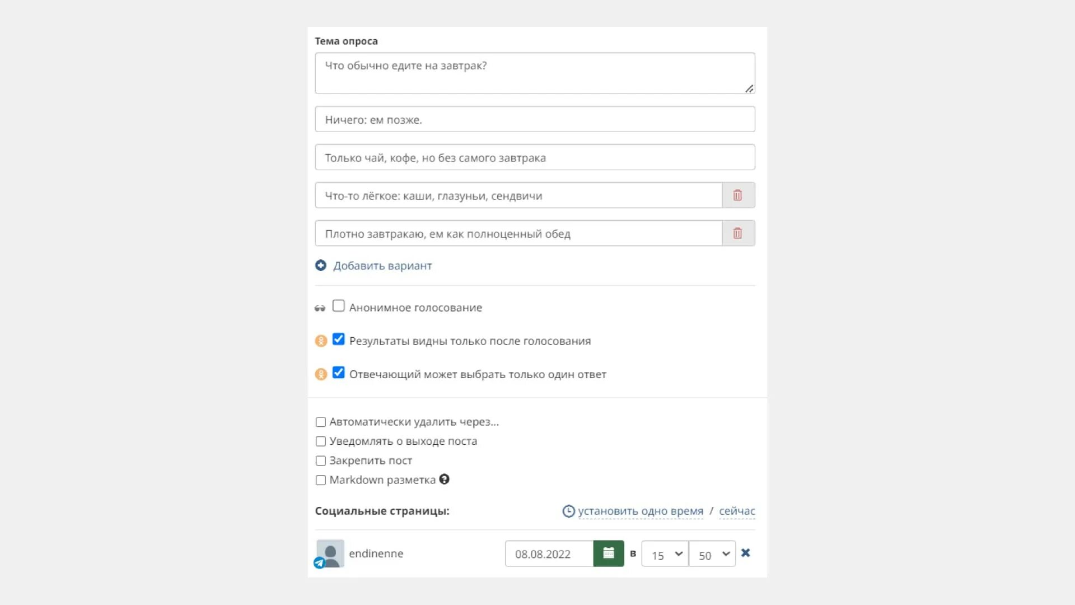Click the Добавить вариант link
Screen dimensions: 1075x605
click(382, 266)
